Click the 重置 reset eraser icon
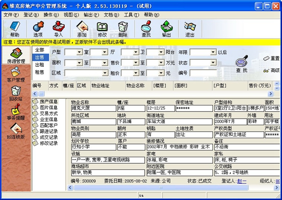The width and height of the screenshot is (282, 200). click(x=272, y=58)
